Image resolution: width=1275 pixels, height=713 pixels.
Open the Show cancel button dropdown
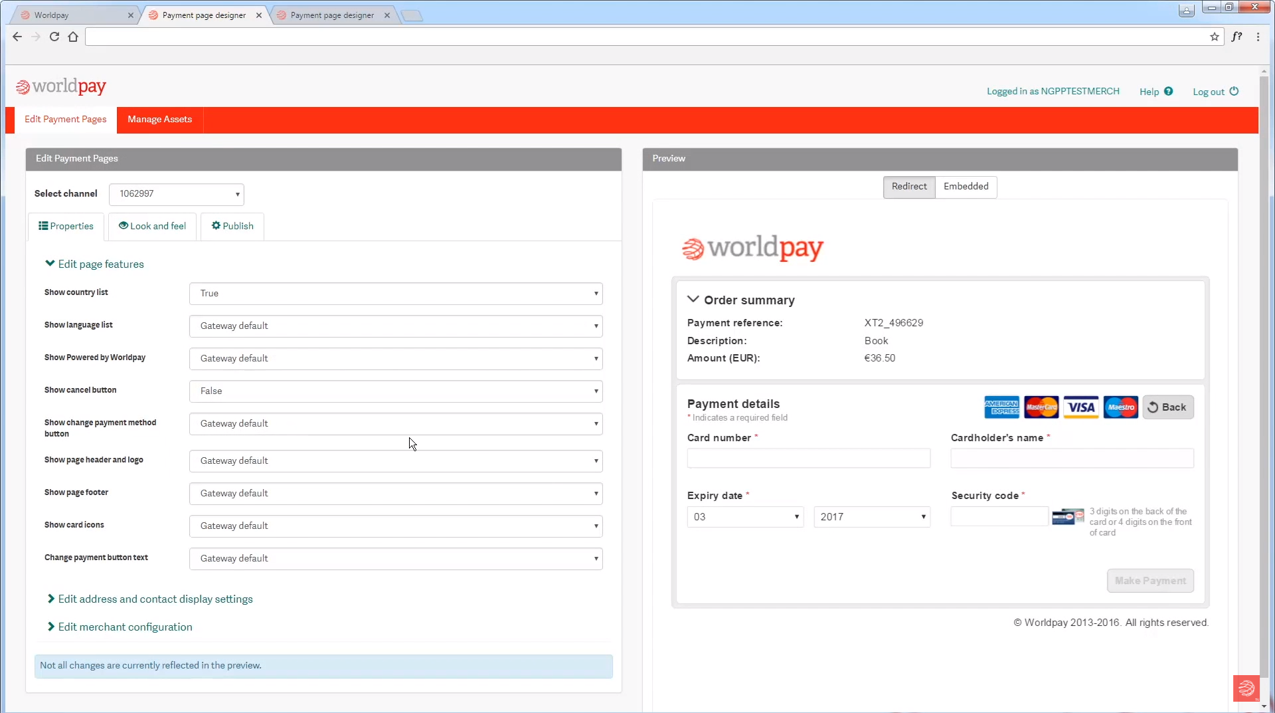396,391
